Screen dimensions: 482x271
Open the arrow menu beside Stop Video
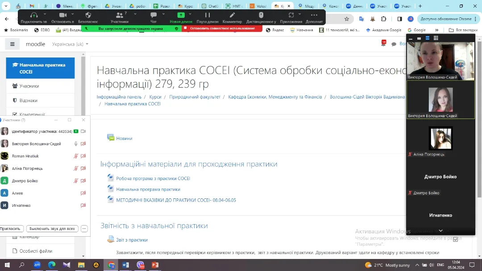[72, 14]
